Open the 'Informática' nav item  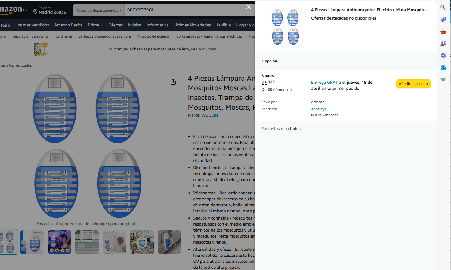tap(158, 25)
